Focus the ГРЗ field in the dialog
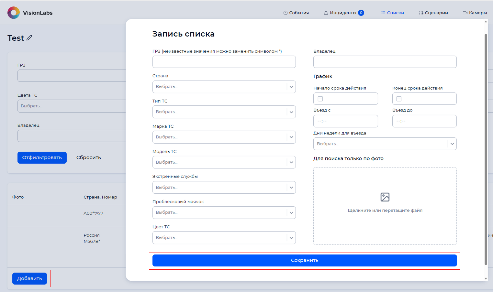This screenshot has width=493, height=292. coord(224,62)
